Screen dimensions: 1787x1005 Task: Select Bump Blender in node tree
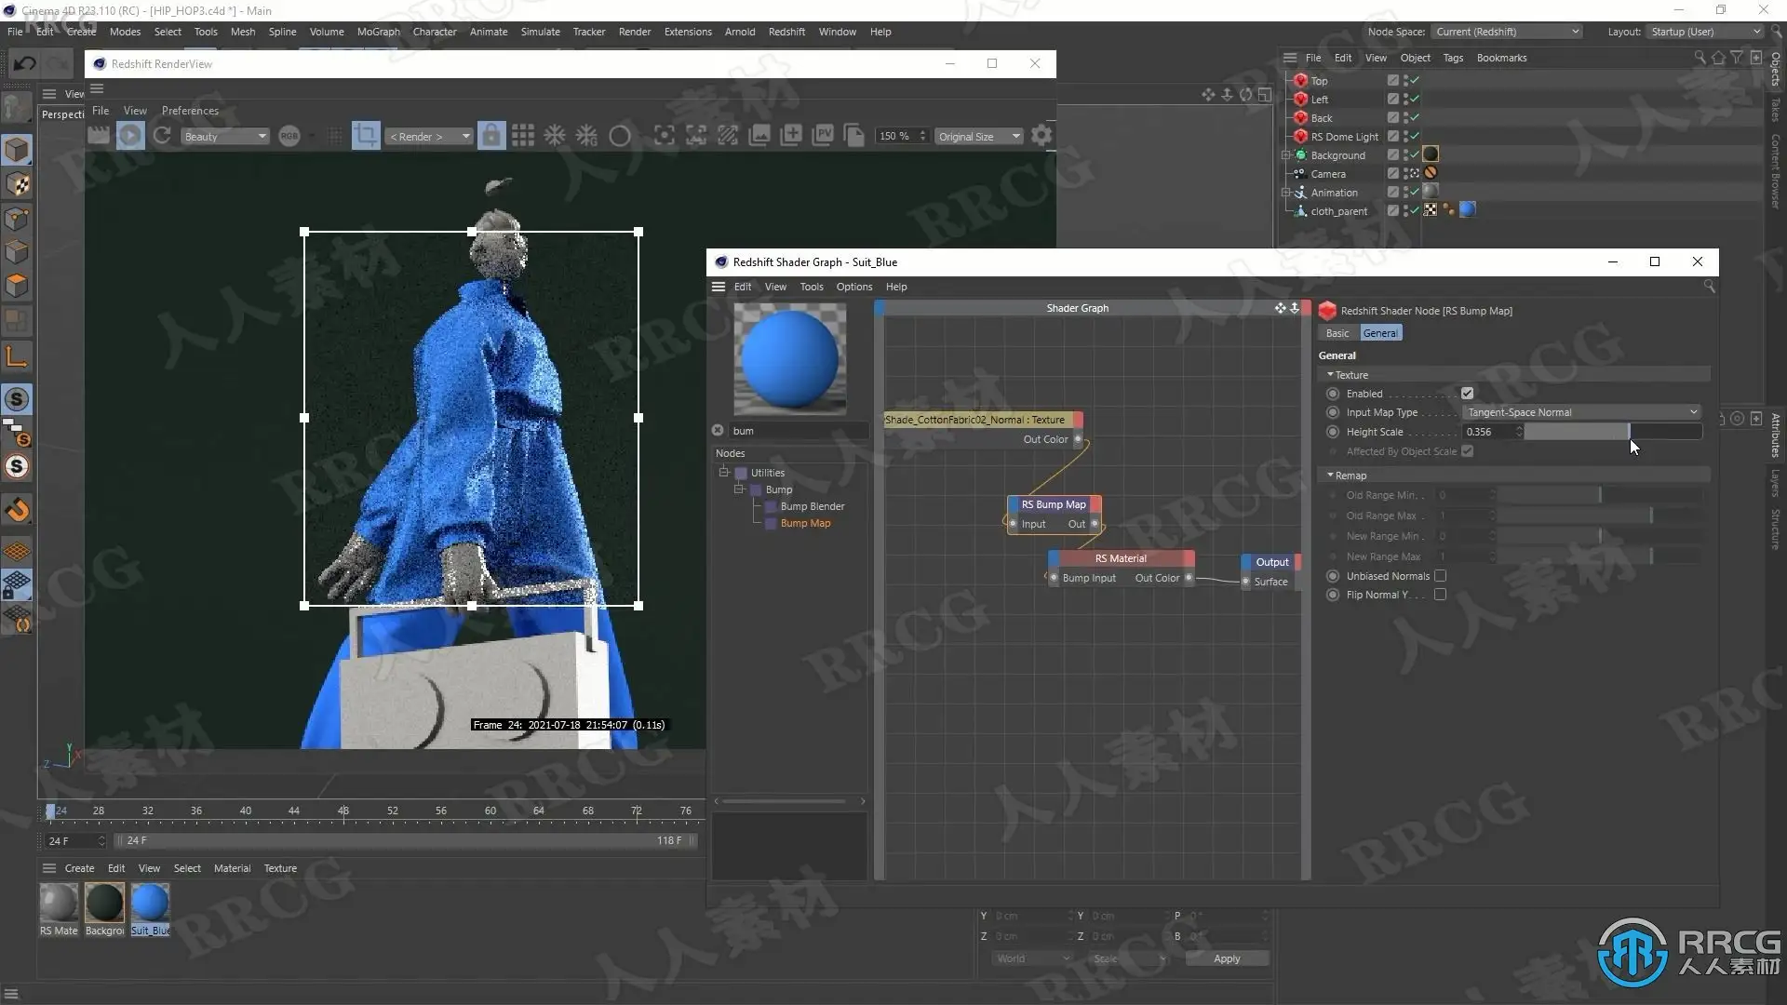(813, 506)
